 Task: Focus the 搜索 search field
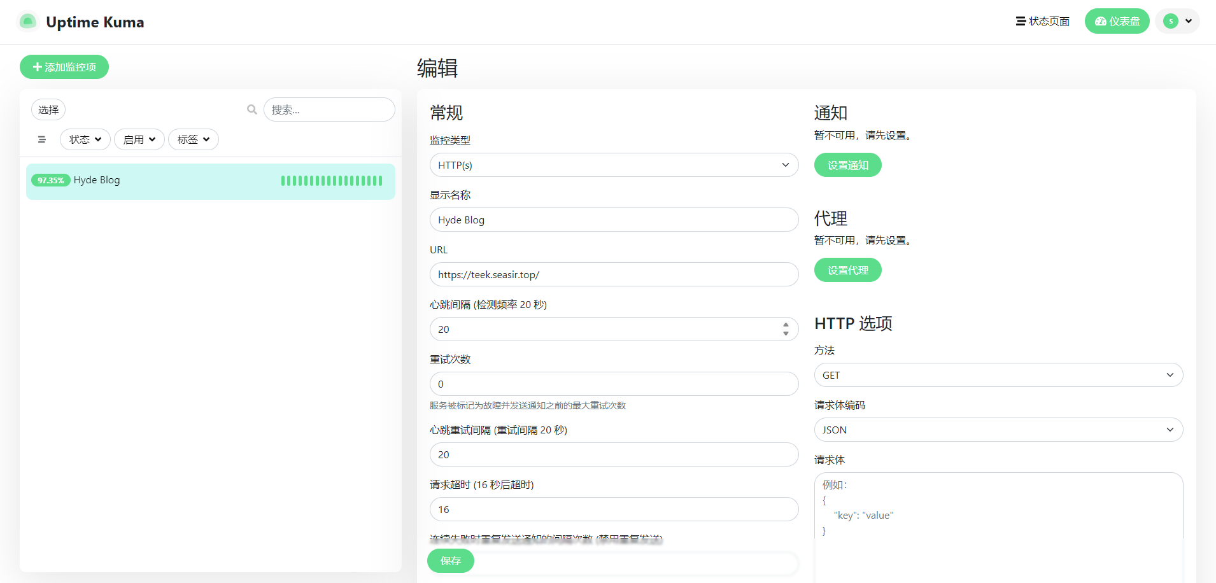(329, 109)
